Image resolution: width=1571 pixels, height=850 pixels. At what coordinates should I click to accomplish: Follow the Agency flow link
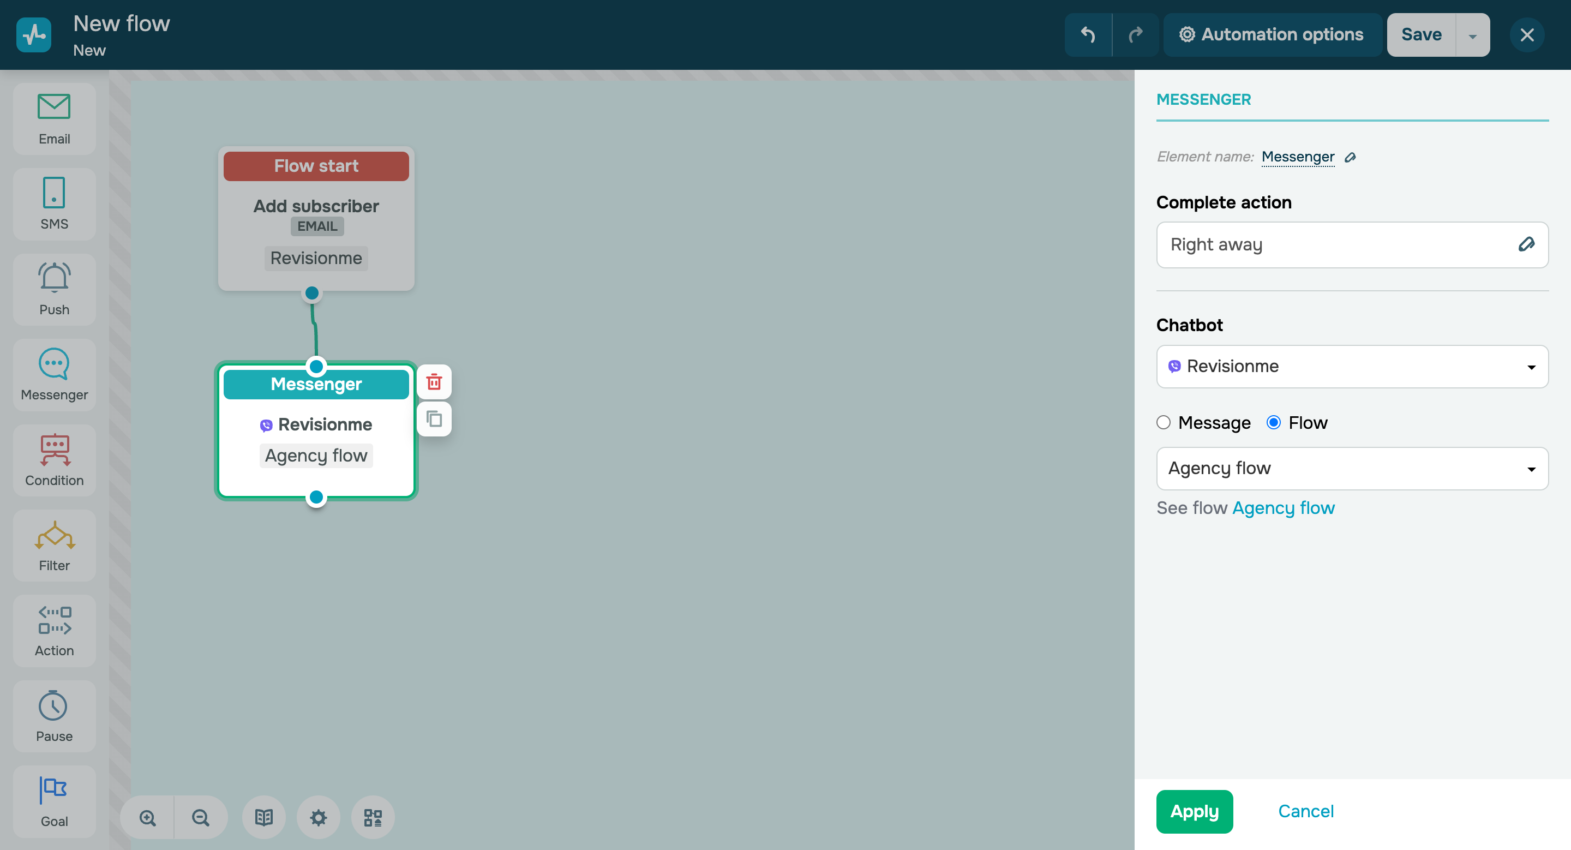1283,508
